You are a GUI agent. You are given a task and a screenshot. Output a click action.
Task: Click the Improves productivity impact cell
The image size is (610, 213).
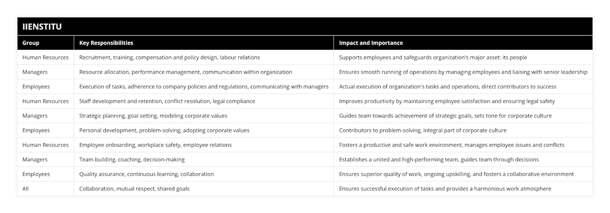447,101
